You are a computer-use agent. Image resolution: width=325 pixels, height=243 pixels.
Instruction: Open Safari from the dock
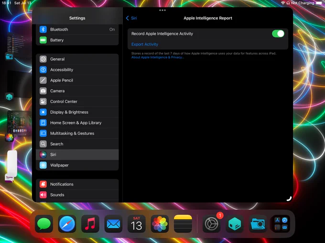pyautogui.click(x=67, y=224)
